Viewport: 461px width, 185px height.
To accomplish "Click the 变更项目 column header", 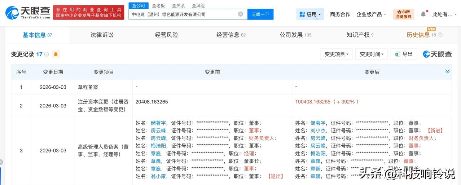I will coord(104,72).
